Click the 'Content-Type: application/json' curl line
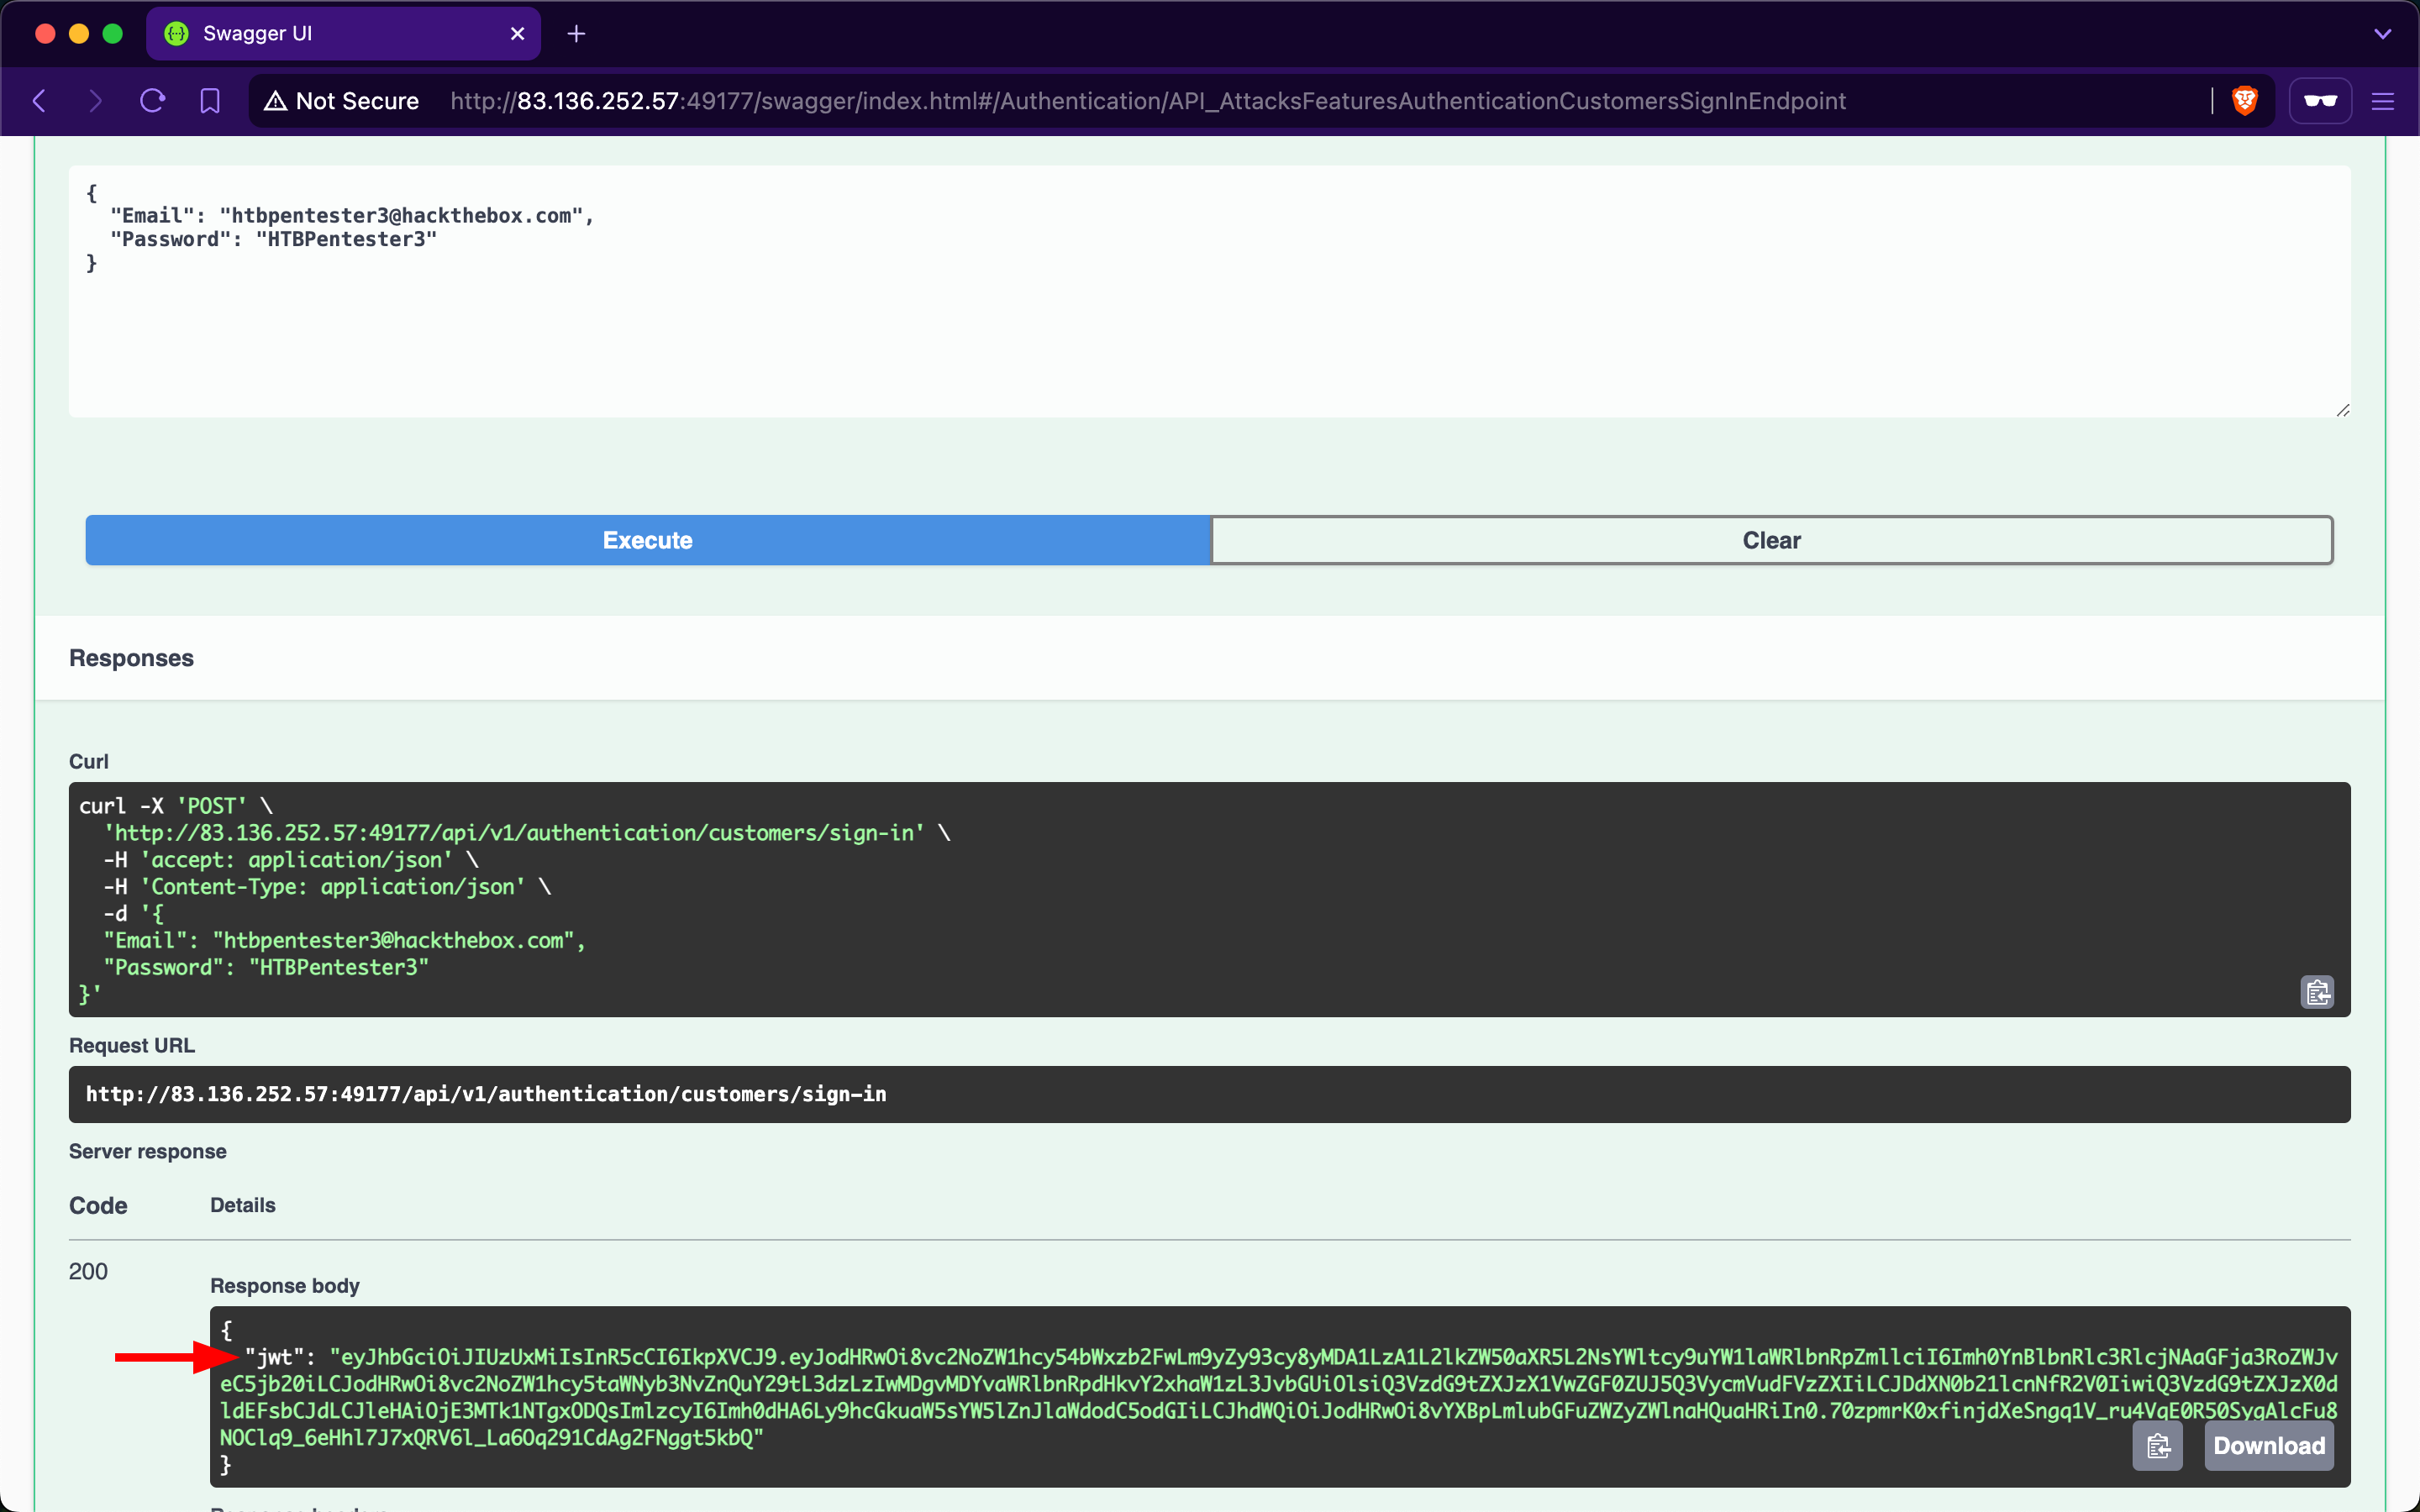 [327, 887]
